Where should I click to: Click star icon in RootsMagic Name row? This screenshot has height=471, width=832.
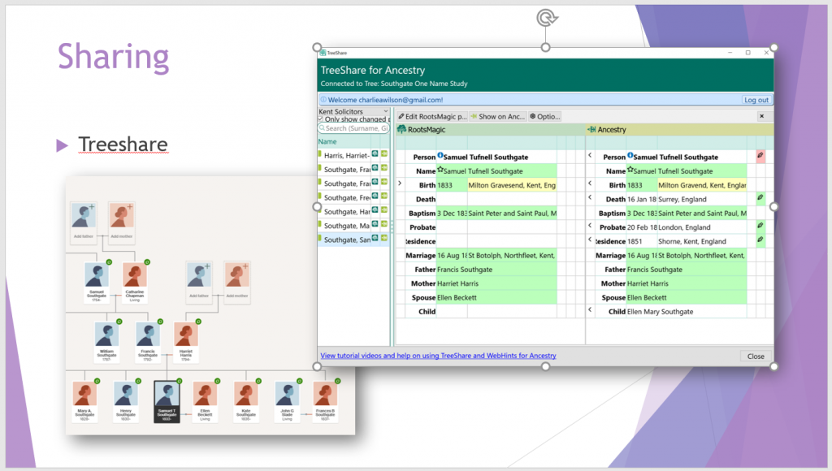pos(440,170)
